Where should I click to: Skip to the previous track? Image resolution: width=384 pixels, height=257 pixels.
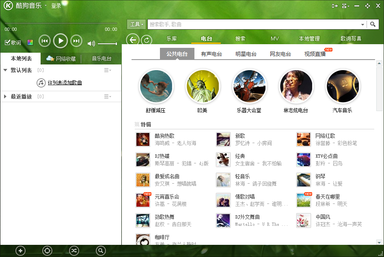[x=45, y=41]
